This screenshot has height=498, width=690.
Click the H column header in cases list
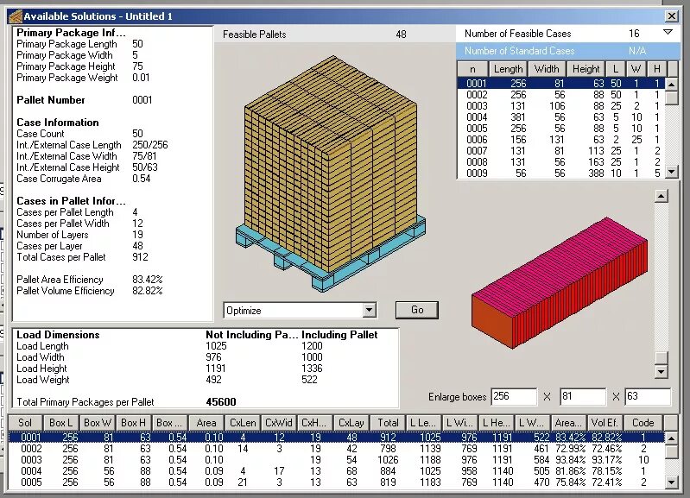[656, 69]
